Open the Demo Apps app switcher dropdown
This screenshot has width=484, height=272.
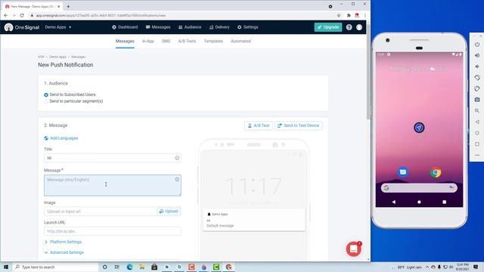58,27
